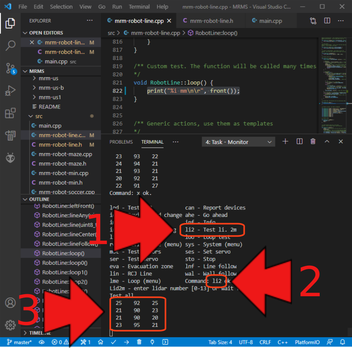Open the Terminal menu
This screenshot has width=352, height=348.
(139, 7)
